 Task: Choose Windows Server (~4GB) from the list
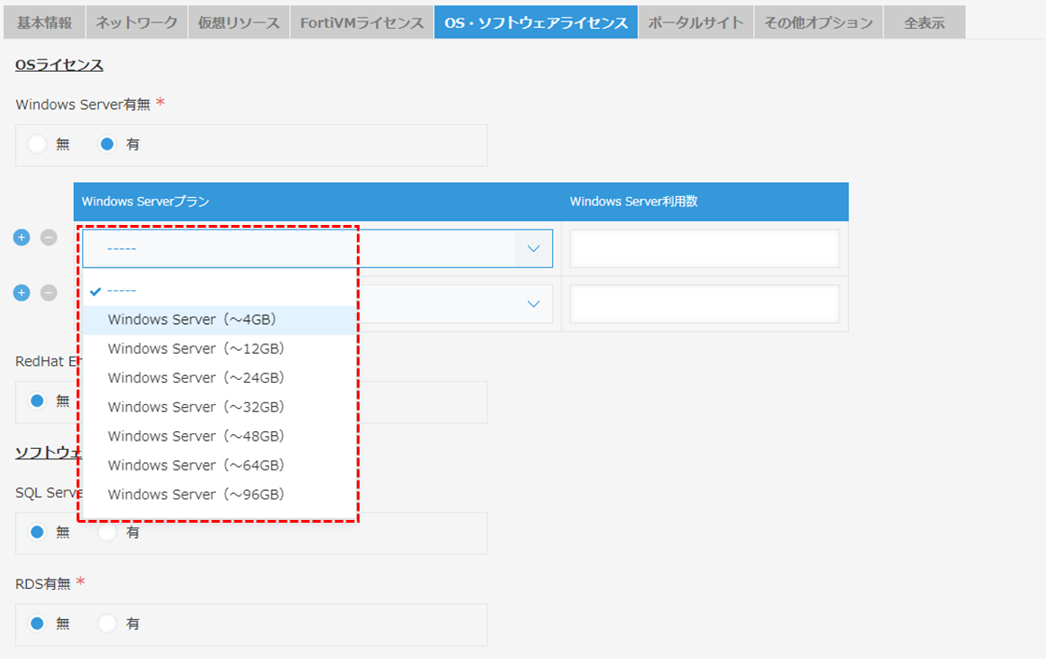(219, 320)
